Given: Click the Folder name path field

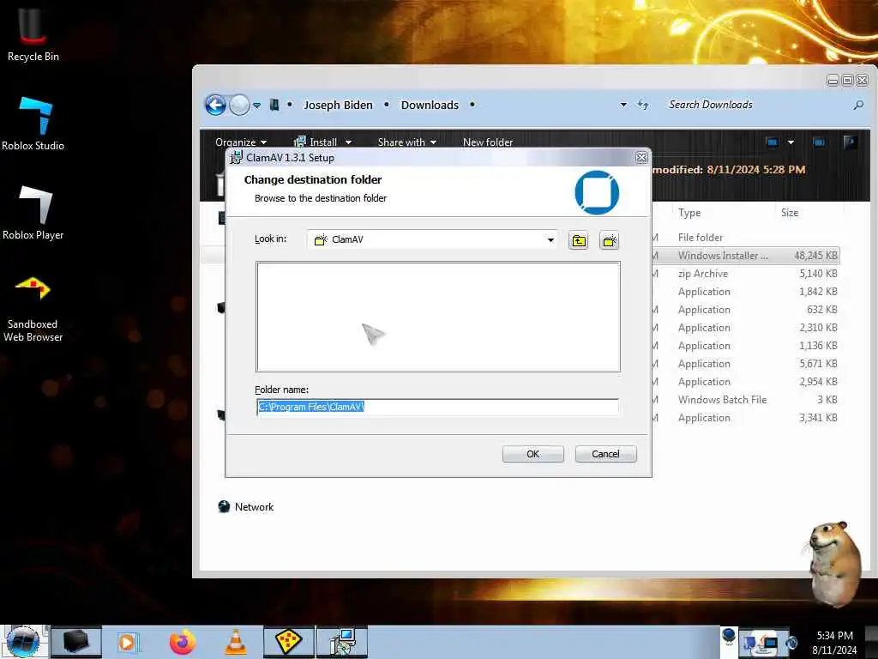Looking at the screenshot, I should coord(437,407).
